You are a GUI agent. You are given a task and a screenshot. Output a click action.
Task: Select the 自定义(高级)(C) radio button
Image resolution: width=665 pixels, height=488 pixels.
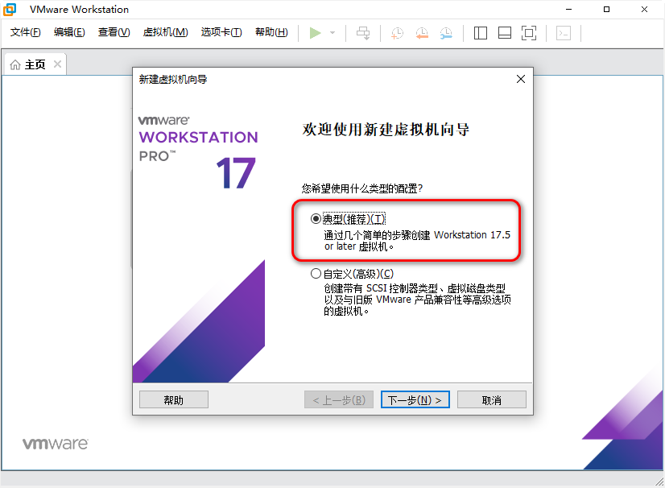click(x=316, y=274)
